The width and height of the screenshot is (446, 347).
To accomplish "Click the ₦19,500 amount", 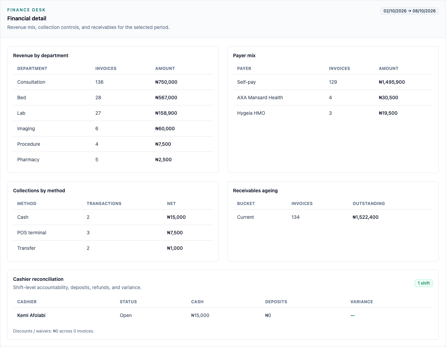I will pos(388,113).
